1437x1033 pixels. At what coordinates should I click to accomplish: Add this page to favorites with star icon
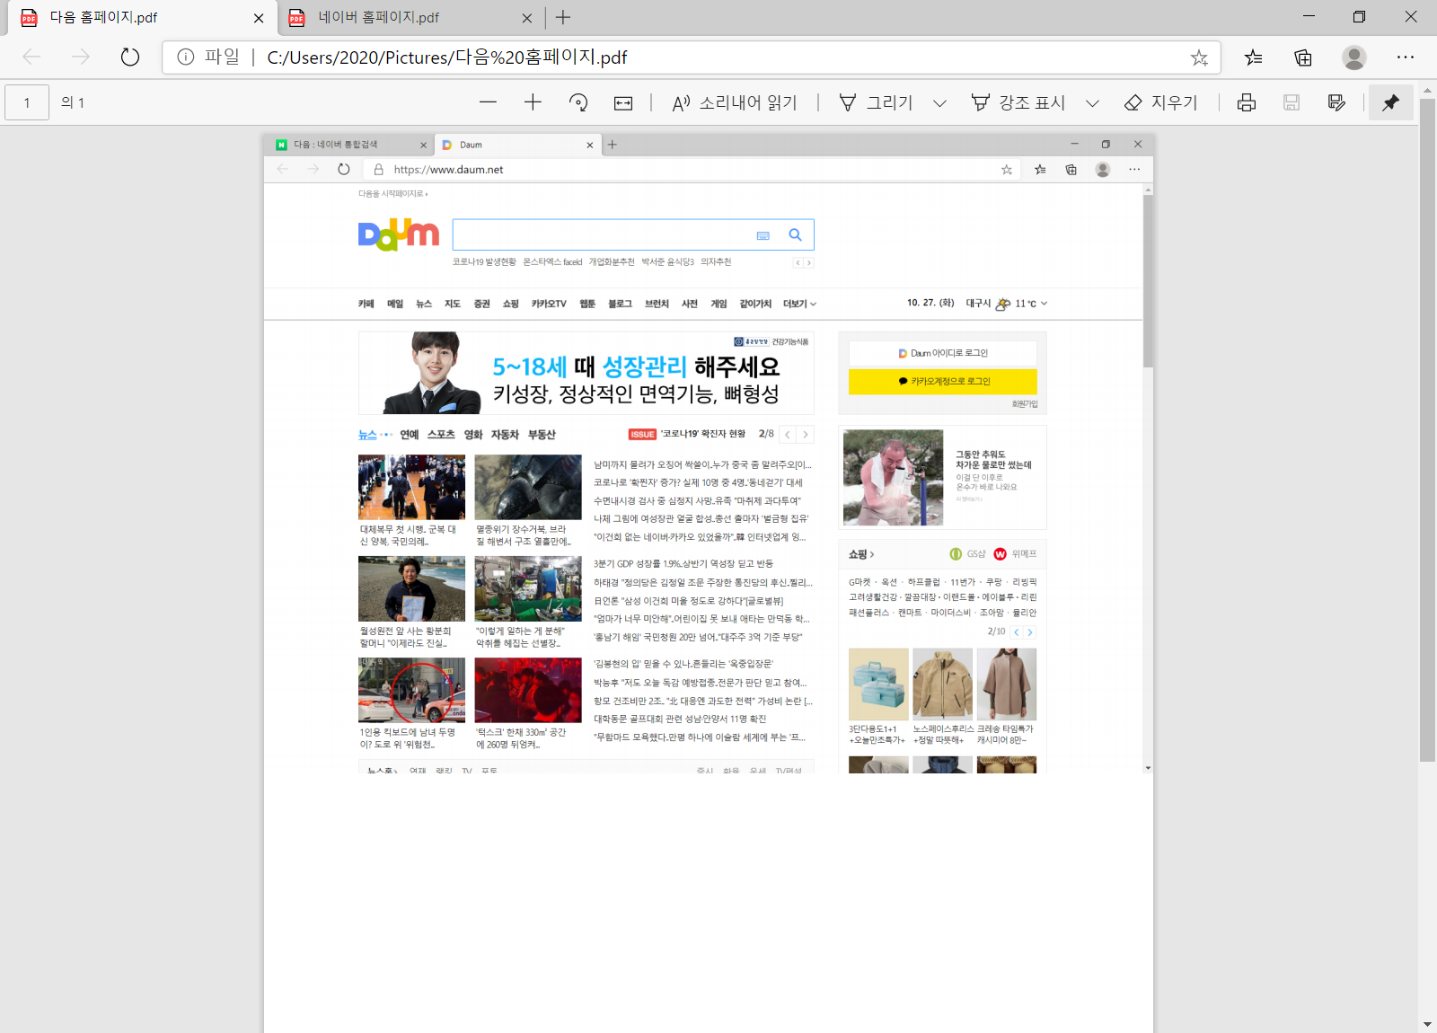click(x=1199, y=57)
